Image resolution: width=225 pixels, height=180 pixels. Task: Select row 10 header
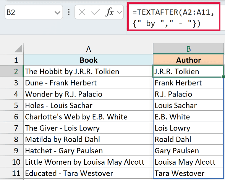11,162
